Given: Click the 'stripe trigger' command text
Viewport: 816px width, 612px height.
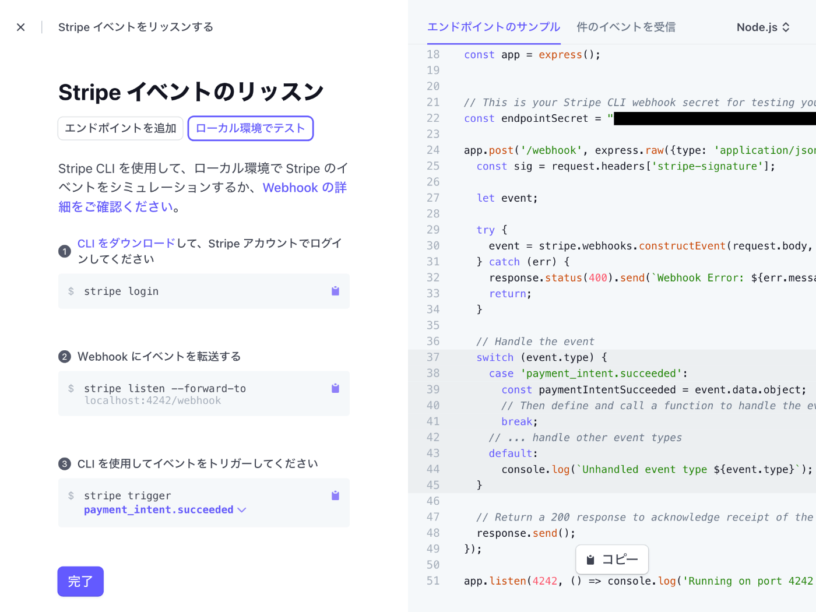Looking at the screenshot, I should 128,496.
